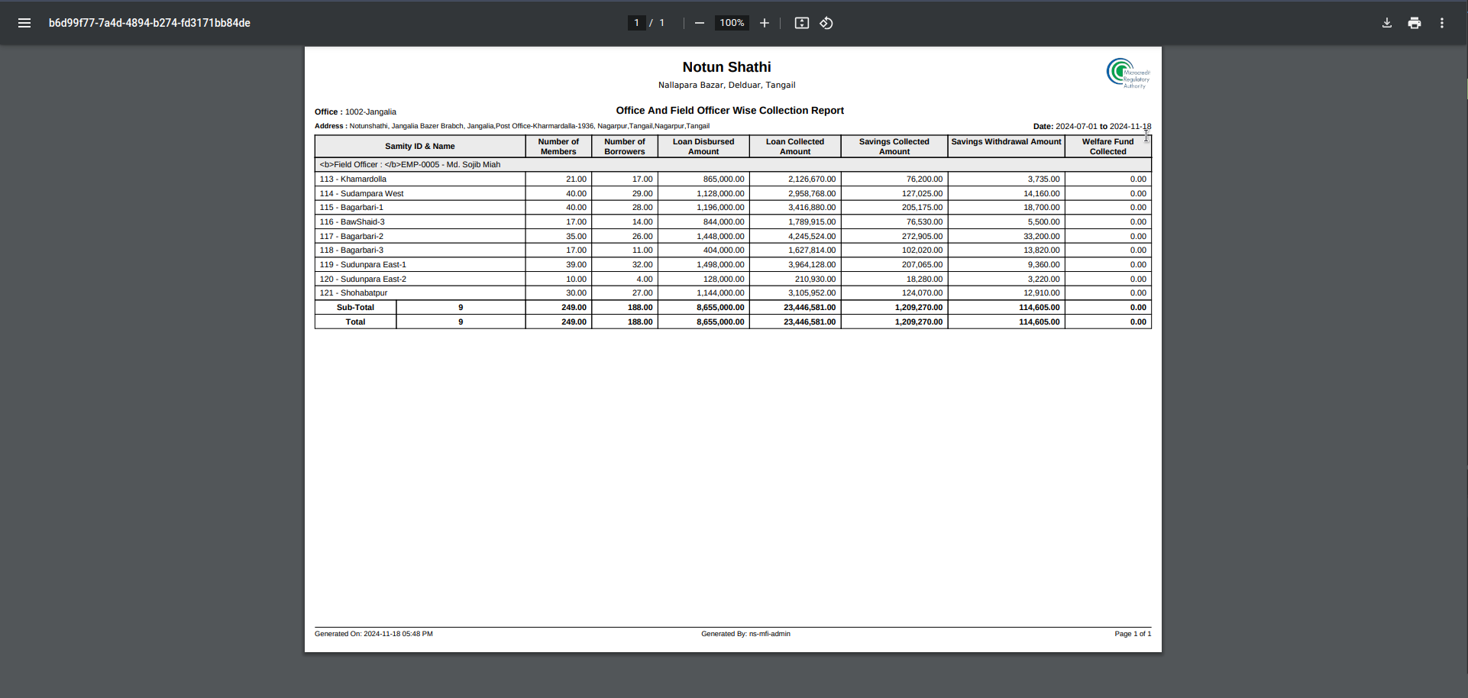Download the PDF file

1387,23
